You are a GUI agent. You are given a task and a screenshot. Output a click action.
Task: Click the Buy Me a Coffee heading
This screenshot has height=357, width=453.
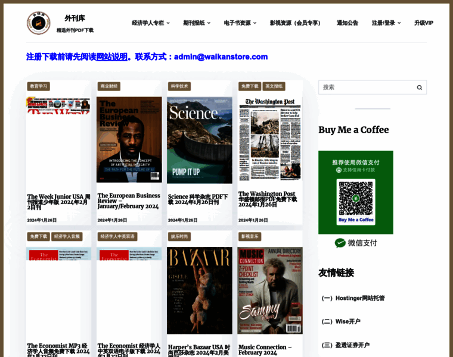point(353,130)
